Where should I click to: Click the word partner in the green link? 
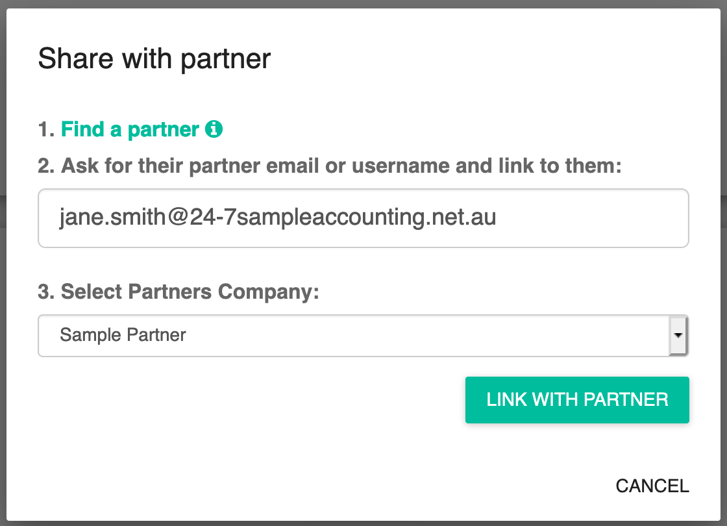(163, 131)
